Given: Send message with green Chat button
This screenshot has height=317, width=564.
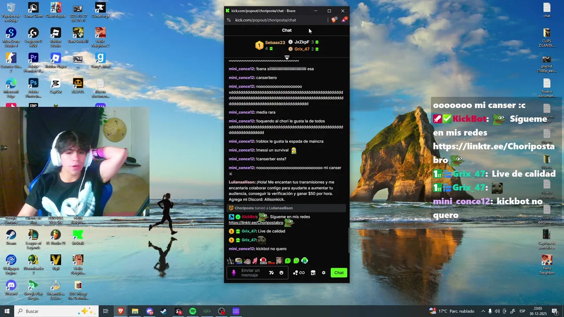Looking at the screenshot, I should tap(339, 273).
